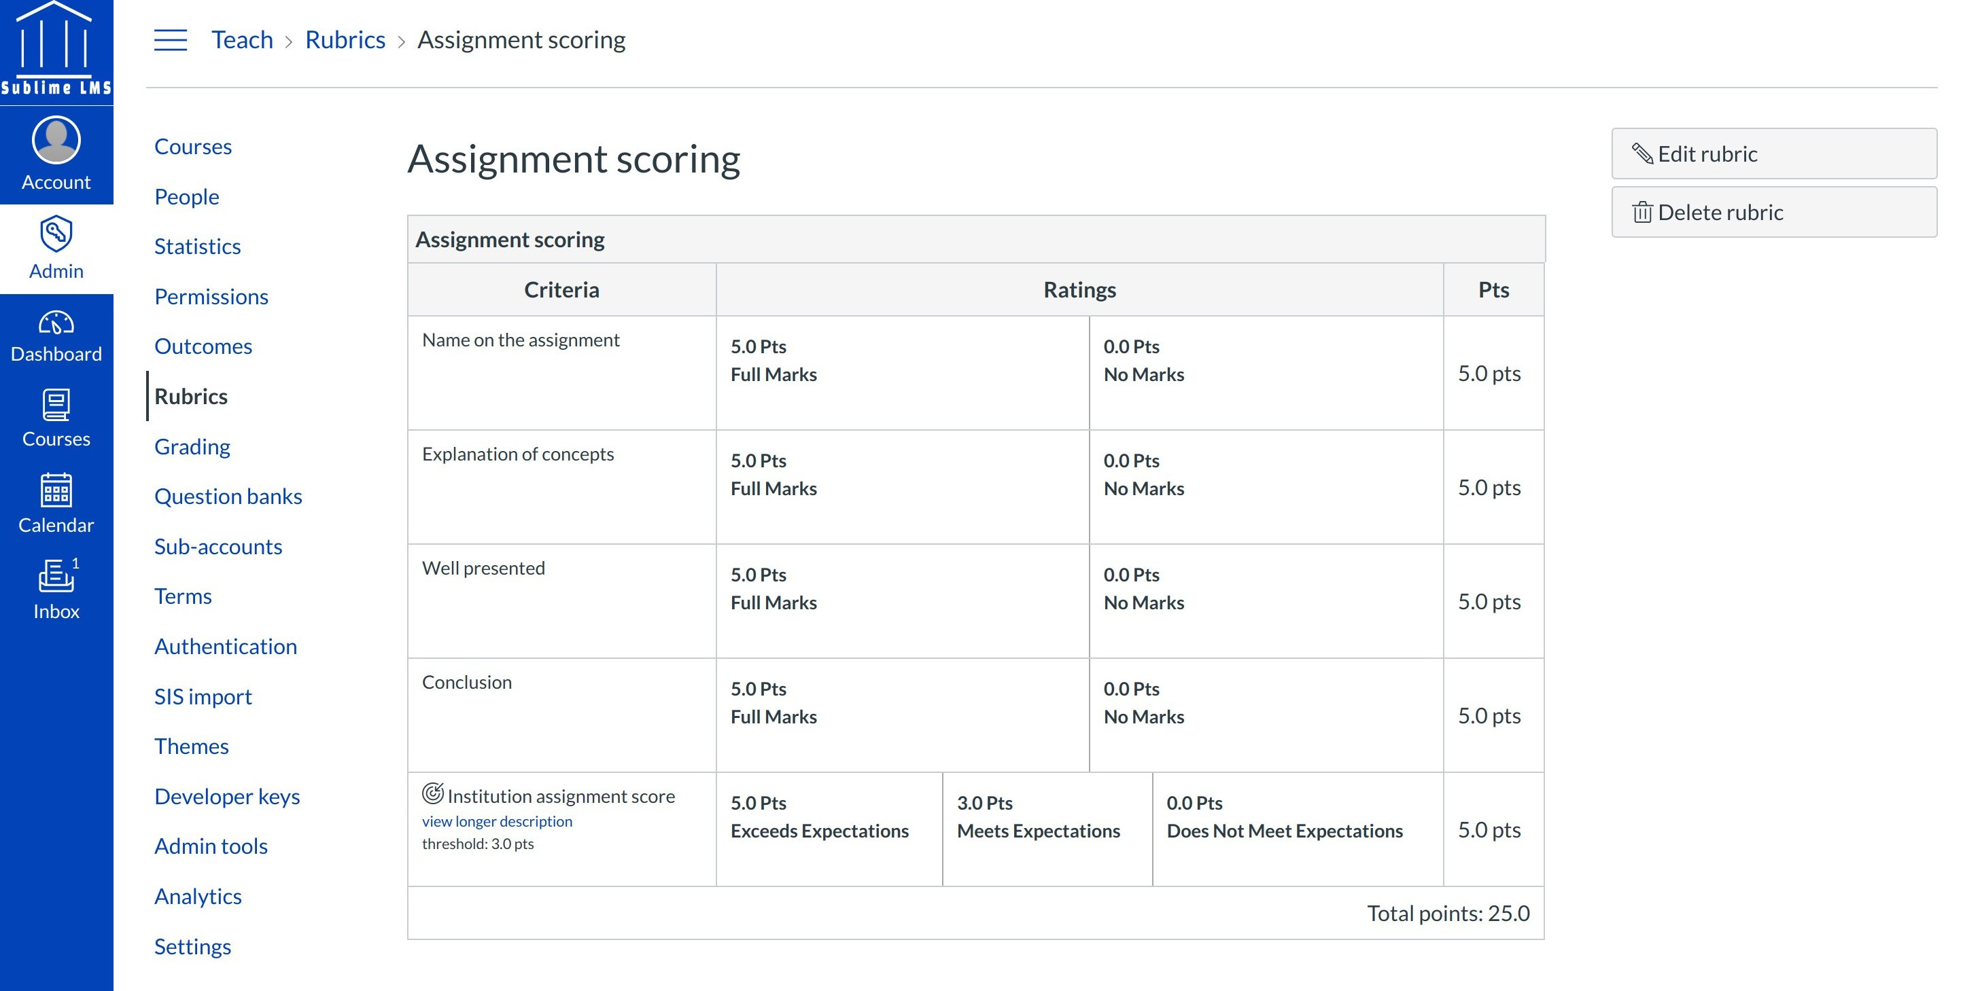Click the Does Not Meet Expectations rating
Image resolution: width=1963 pixels, height=991 pixels.
click(1284, 830)
